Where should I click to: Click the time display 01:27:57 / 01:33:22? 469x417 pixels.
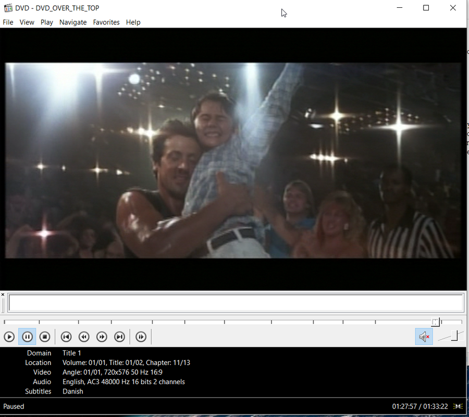coord(420,406)
